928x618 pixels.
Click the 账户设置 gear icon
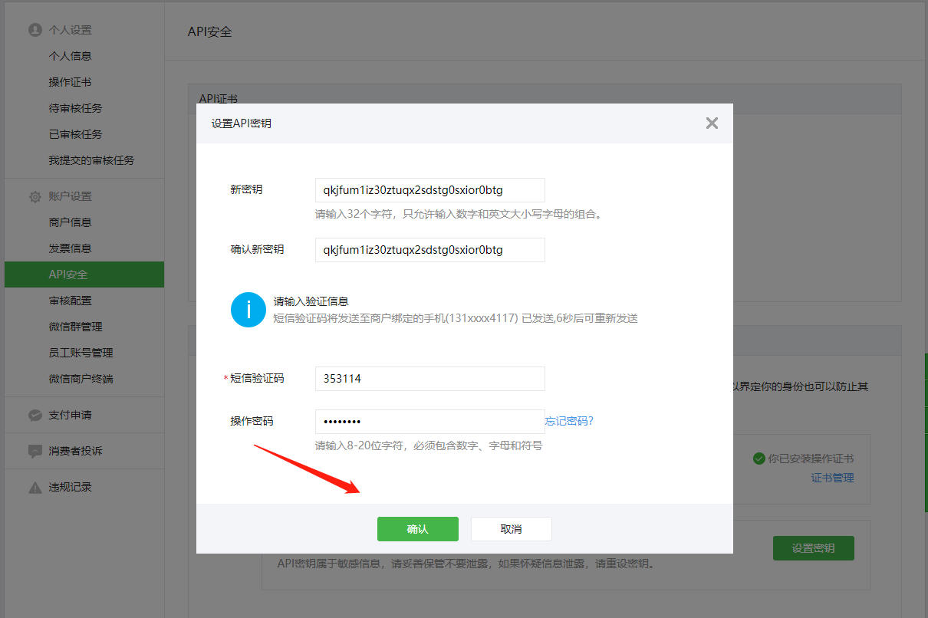(x=35, y=197)
